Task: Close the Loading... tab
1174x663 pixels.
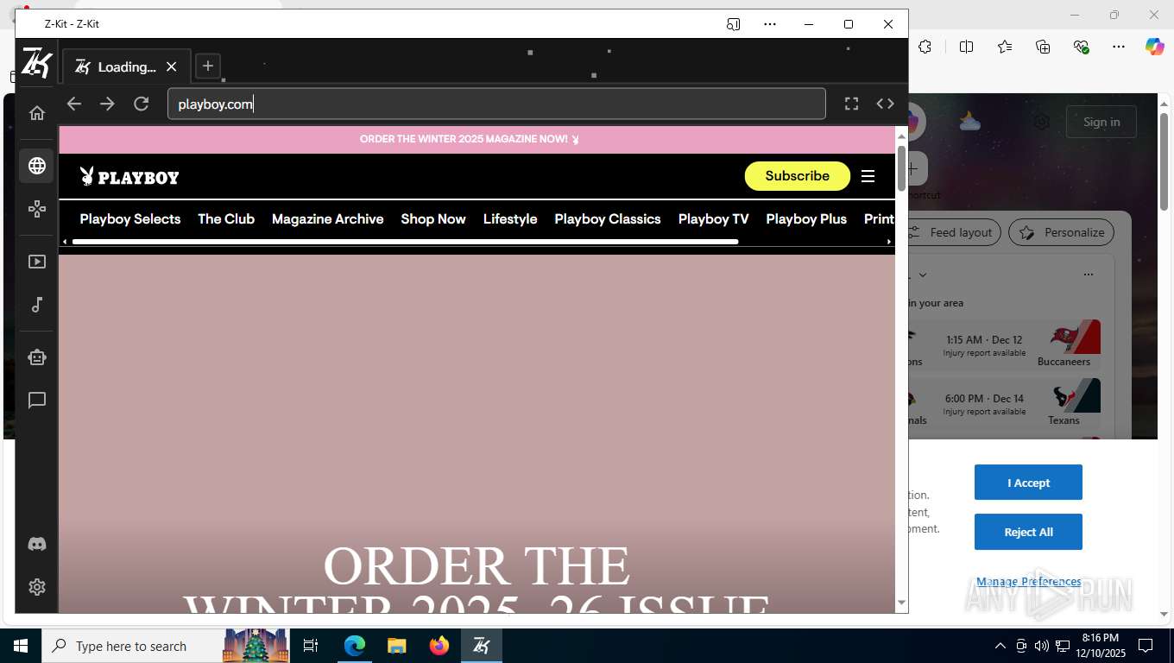Action: (171, 66)
